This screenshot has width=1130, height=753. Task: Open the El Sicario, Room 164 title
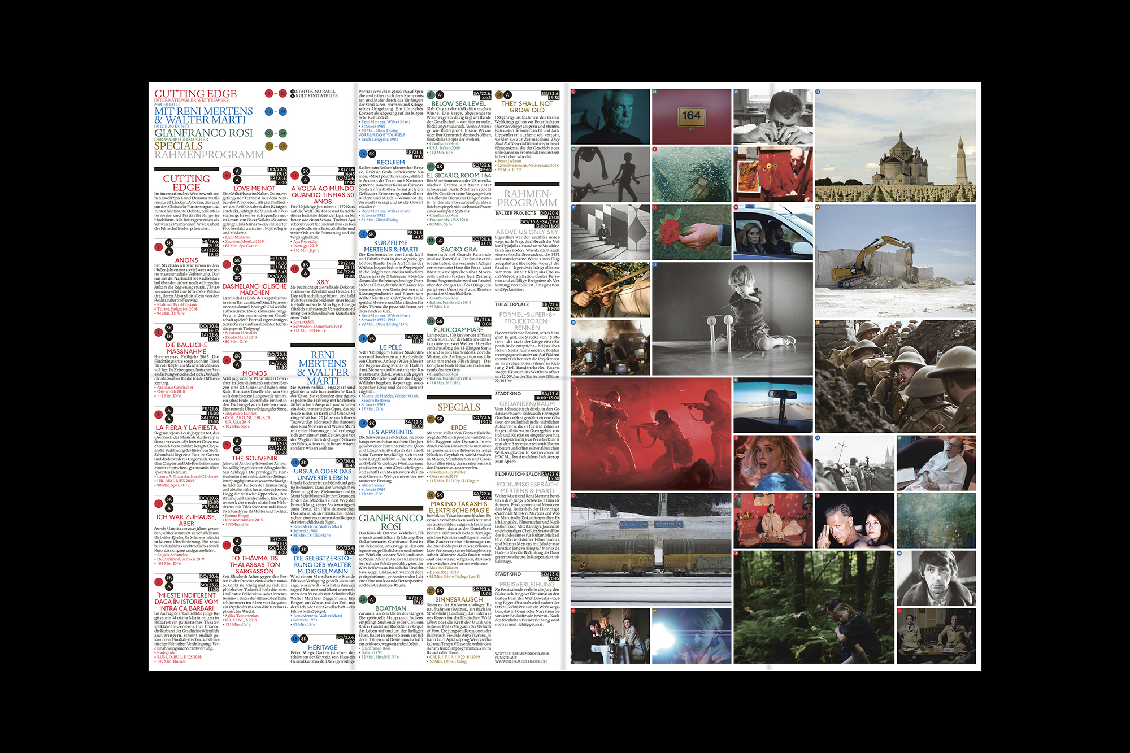(x=459, y=176)
